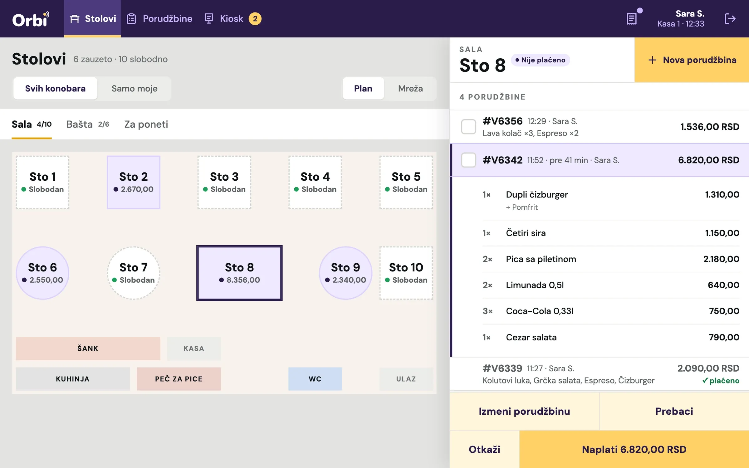Collapse order #V6342 header row

coord(600,160)
